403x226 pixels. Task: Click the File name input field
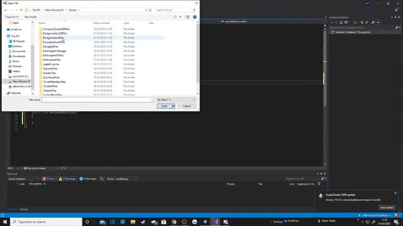pos(98,100)
